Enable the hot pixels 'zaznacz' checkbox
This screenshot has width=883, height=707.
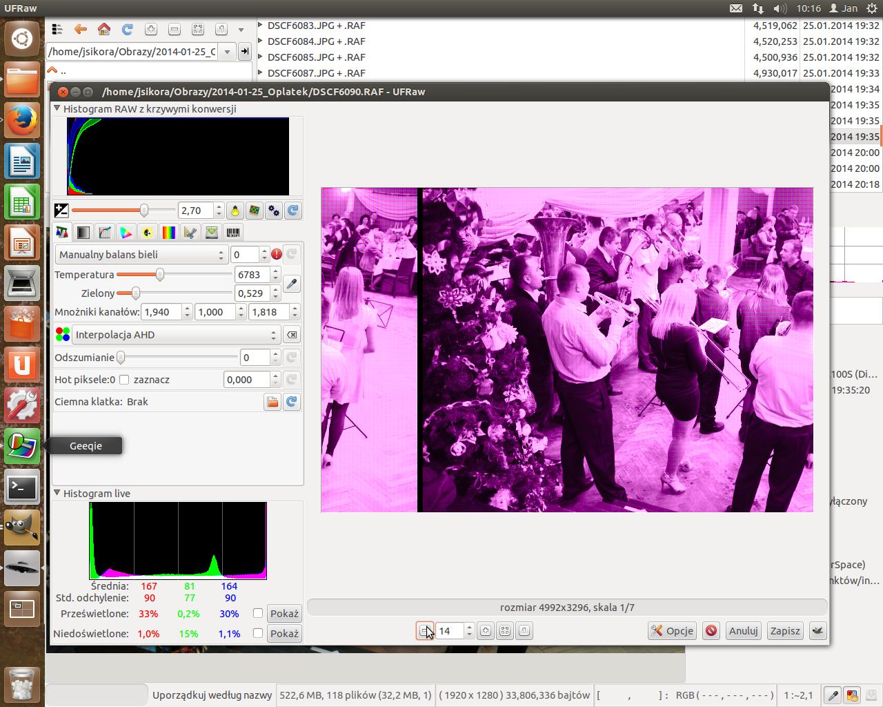coord(124,380)
